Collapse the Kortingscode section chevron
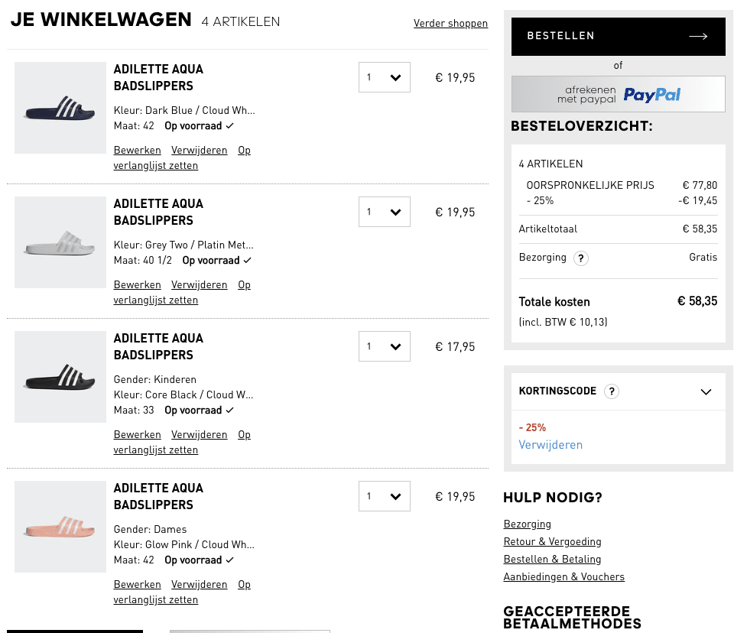Screen dimensions: 734x633 point(706,391)
